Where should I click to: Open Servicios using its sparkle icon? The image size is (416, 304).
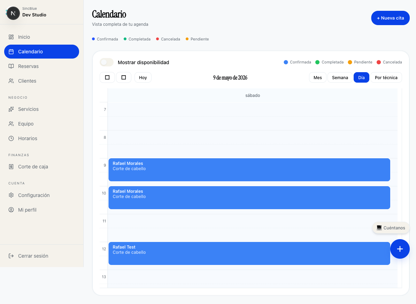point(11,109)
